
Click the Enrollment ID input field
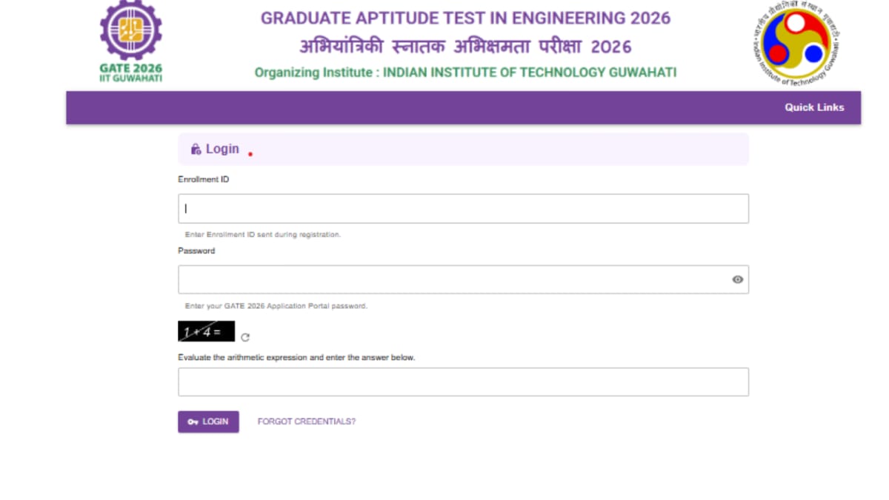point(462,208)
